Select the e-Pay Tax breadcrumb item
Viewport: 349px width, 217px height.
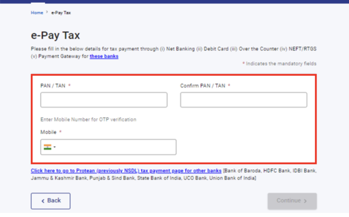pos(61,13)
